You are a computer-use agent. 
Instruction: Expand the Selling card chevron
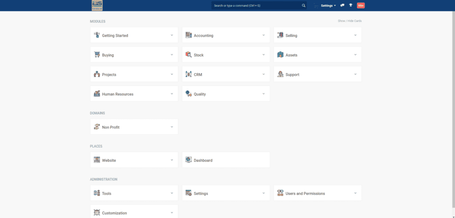coord(355,35)
